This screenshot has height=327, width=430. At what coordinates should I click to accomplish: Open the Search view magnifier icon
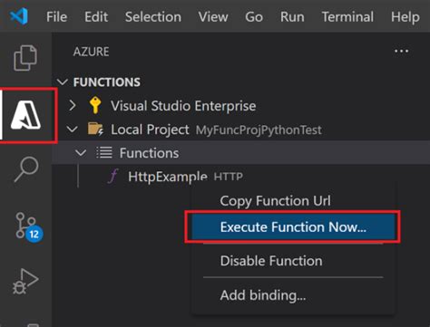(x=26, y=169)
